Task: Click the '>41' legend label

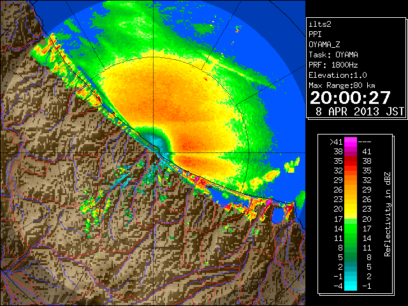Action: [x=336, y=142]
